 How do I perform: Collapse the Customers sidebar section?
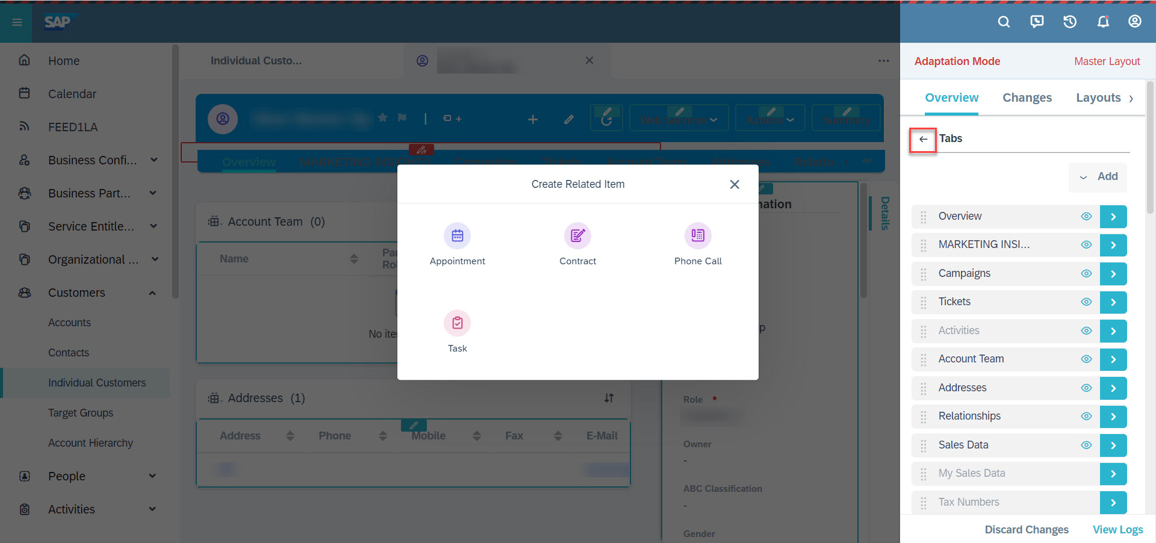coord(152,293)
